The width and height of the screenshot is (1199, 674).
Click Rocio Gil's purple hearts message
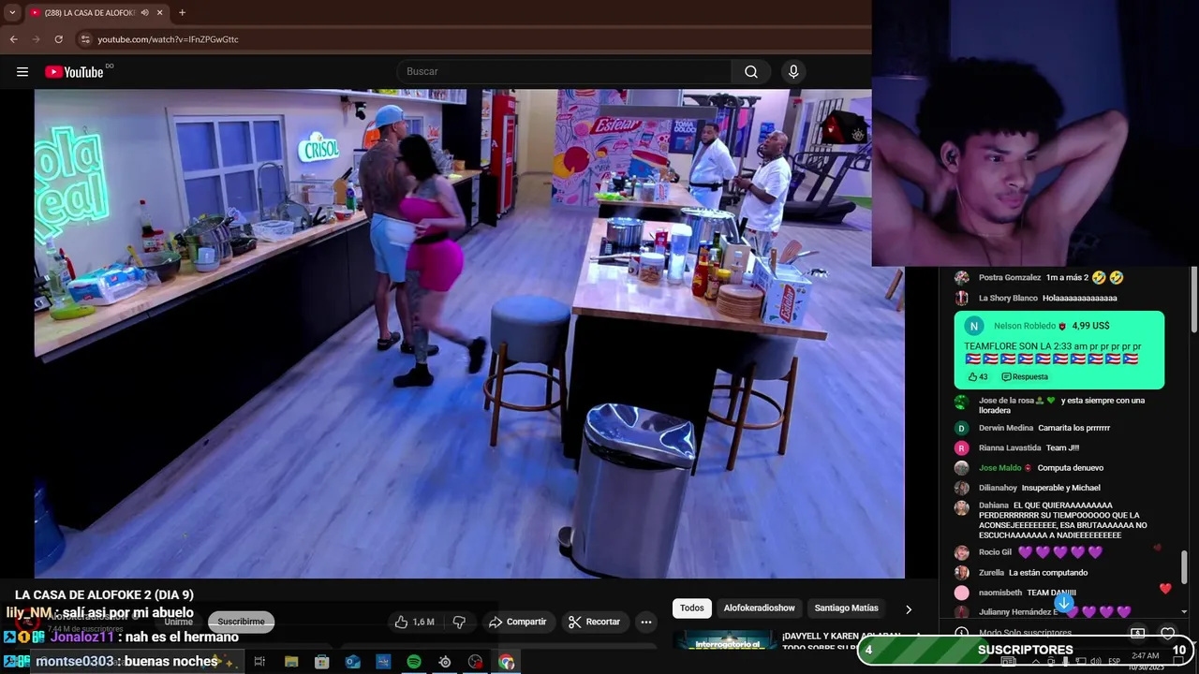pyautogui.click(x=1060, y=552)
